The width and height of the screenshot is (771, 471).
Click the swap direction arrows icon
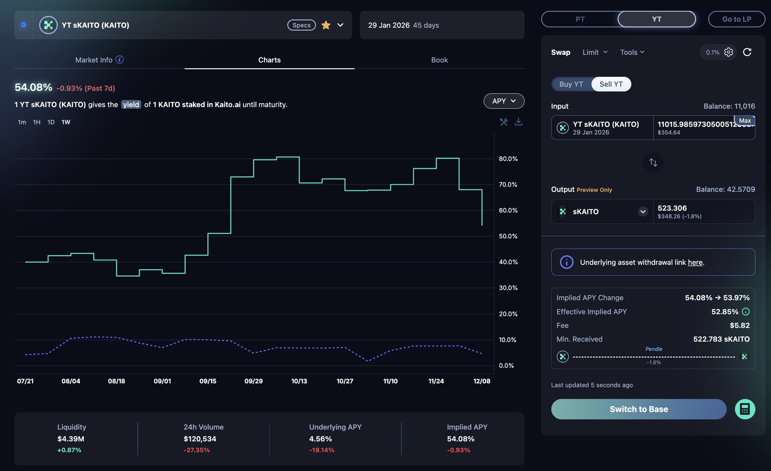(653, 163)
